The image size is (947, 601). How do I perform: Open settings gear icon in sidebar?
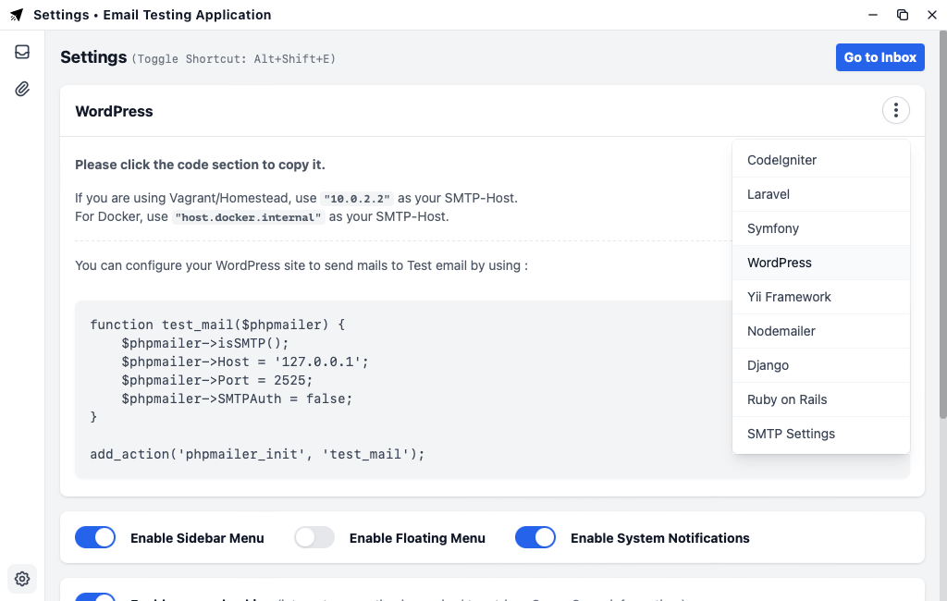pyautogui.click(x=22, y=579)
